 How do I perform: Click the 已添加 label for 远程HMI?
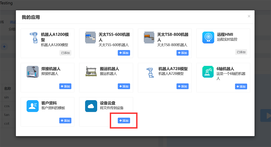click(x=241, y=52)
